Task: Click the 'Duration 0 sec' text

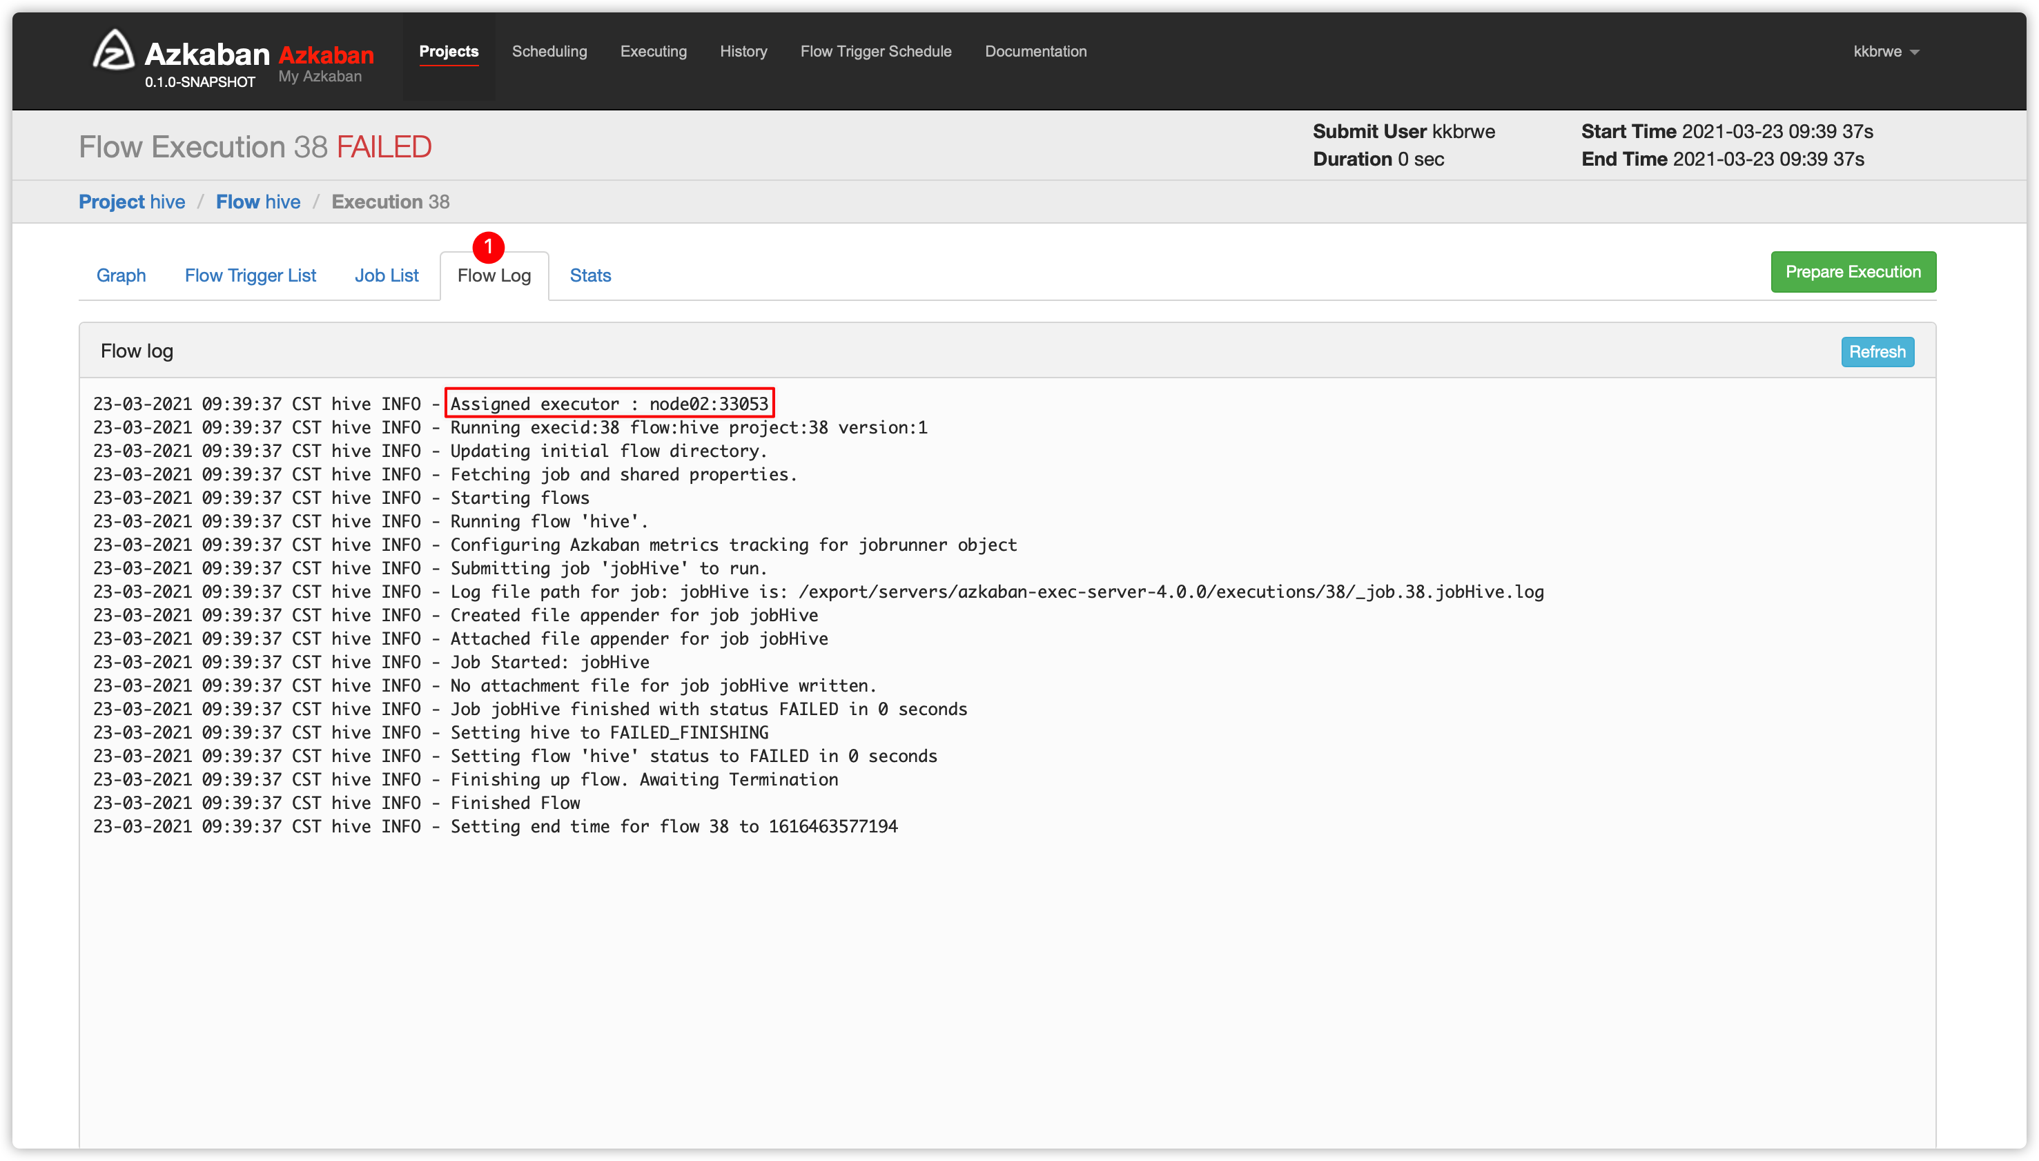Action: (1378, 159)
